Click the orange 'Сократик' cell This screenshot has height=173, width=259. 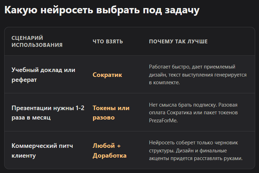coord(107,75)
